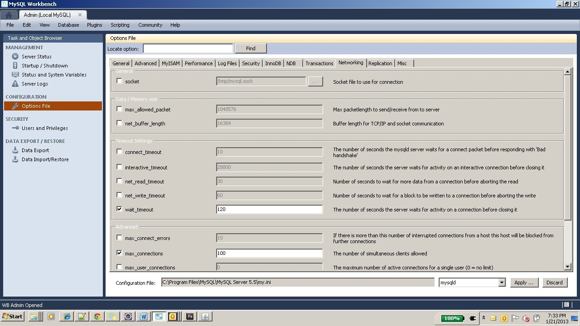Switch to the Security tab
The width and height of the screenshot is (580, 326).
click(x=251, y=63)
